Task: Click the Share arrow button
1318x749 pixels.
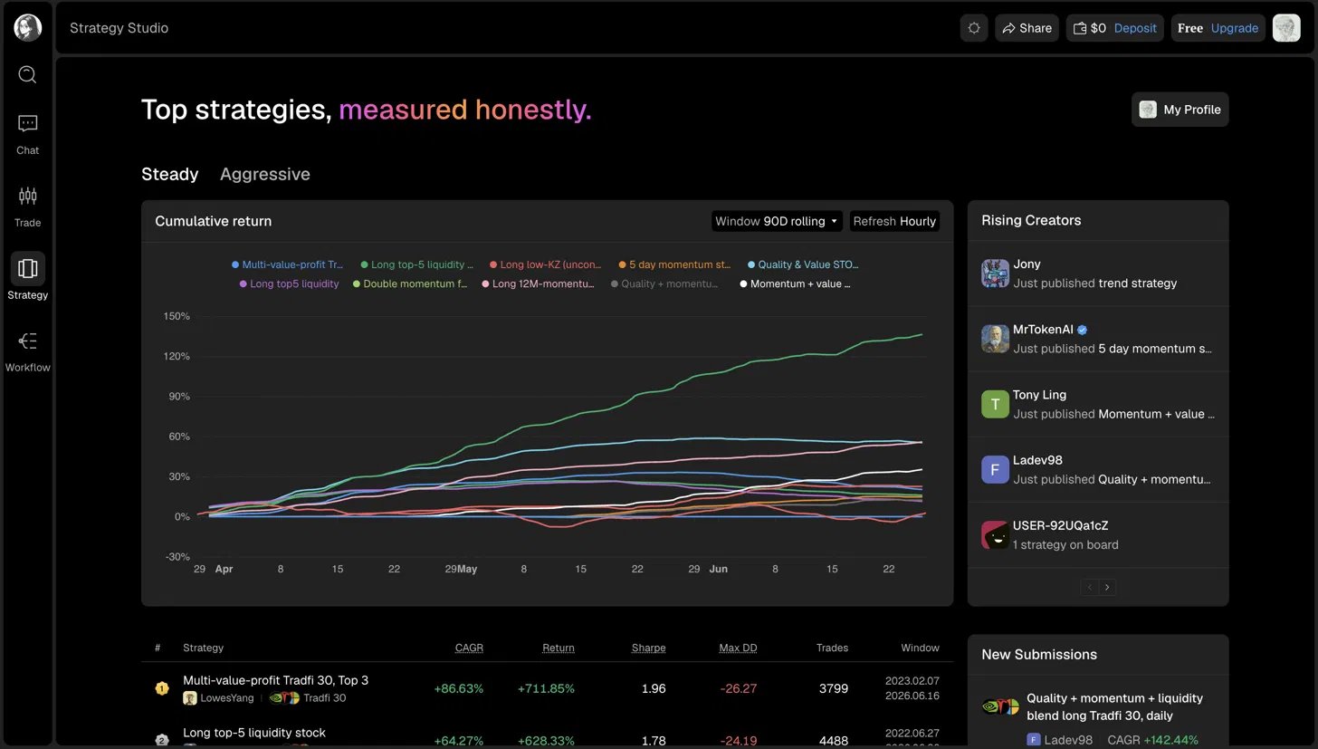Action: [x=1027, y=28]
